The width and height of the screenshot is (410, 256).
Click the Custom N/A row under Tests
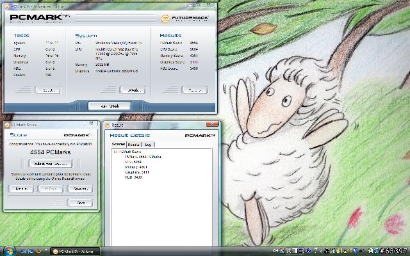(34, 75)
